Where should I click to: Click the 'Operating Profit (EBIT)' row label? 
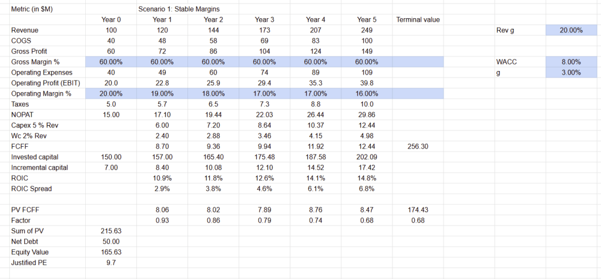(x=41, y=83)
